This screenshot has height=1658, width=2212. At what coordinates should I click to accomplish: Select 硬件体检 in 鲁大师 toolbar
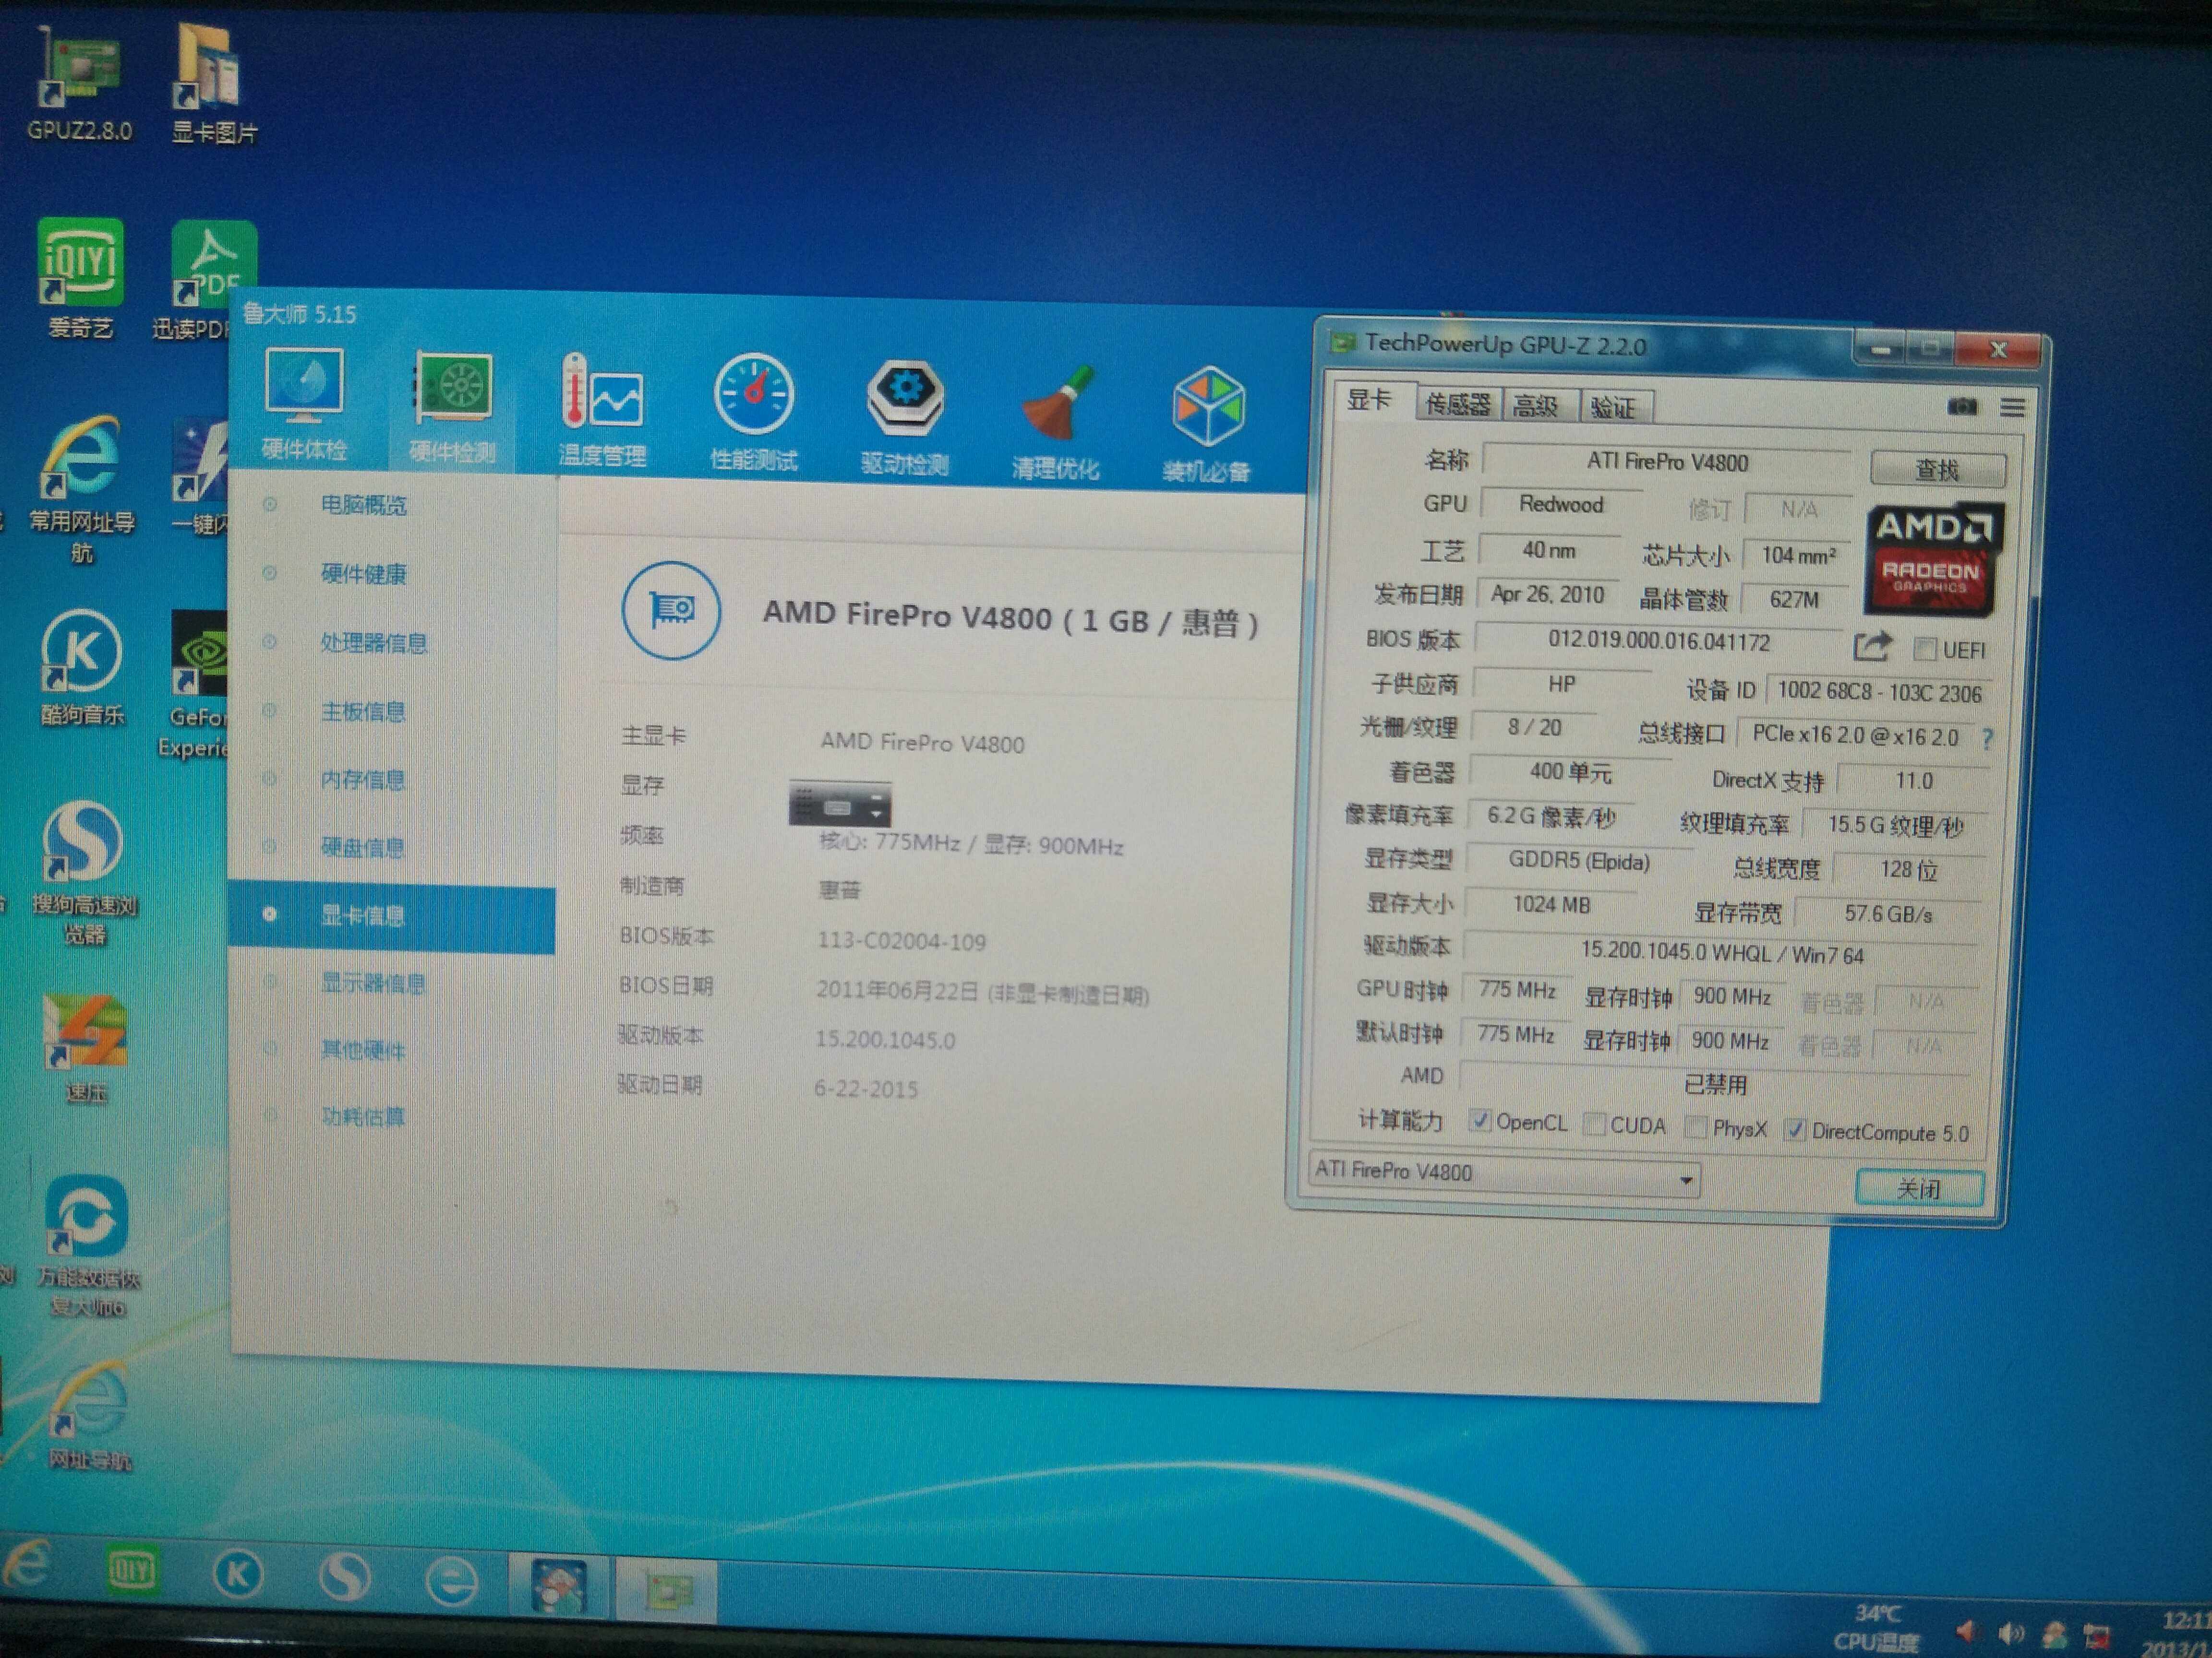(x=305, y=404)
